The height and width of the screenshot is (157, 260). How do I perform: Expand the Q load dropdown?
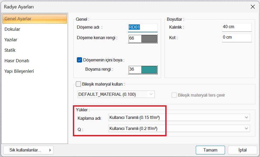pyautogui.click(x=179, y=128)
